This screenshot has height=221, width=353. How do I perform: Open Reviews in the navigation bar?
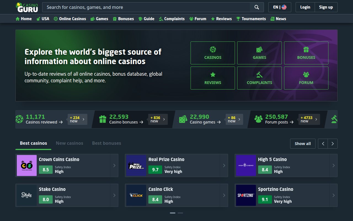coord(221,19)
